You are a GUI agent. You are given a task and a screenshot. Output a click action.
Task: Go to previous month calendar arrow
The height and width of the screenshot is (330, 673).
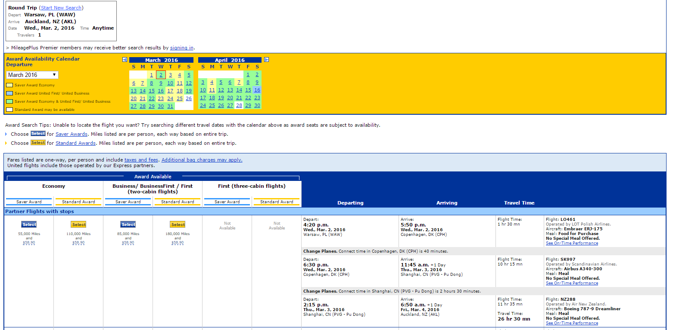click(125, 60)
